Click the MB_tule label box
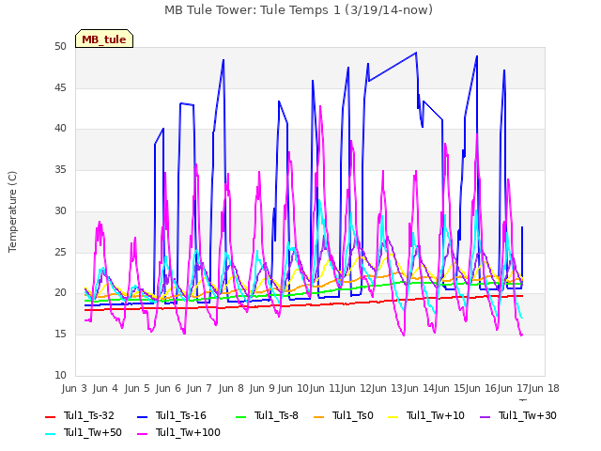Image resolution: width=601 pixels, height=451 pixels. pos(104,39)
